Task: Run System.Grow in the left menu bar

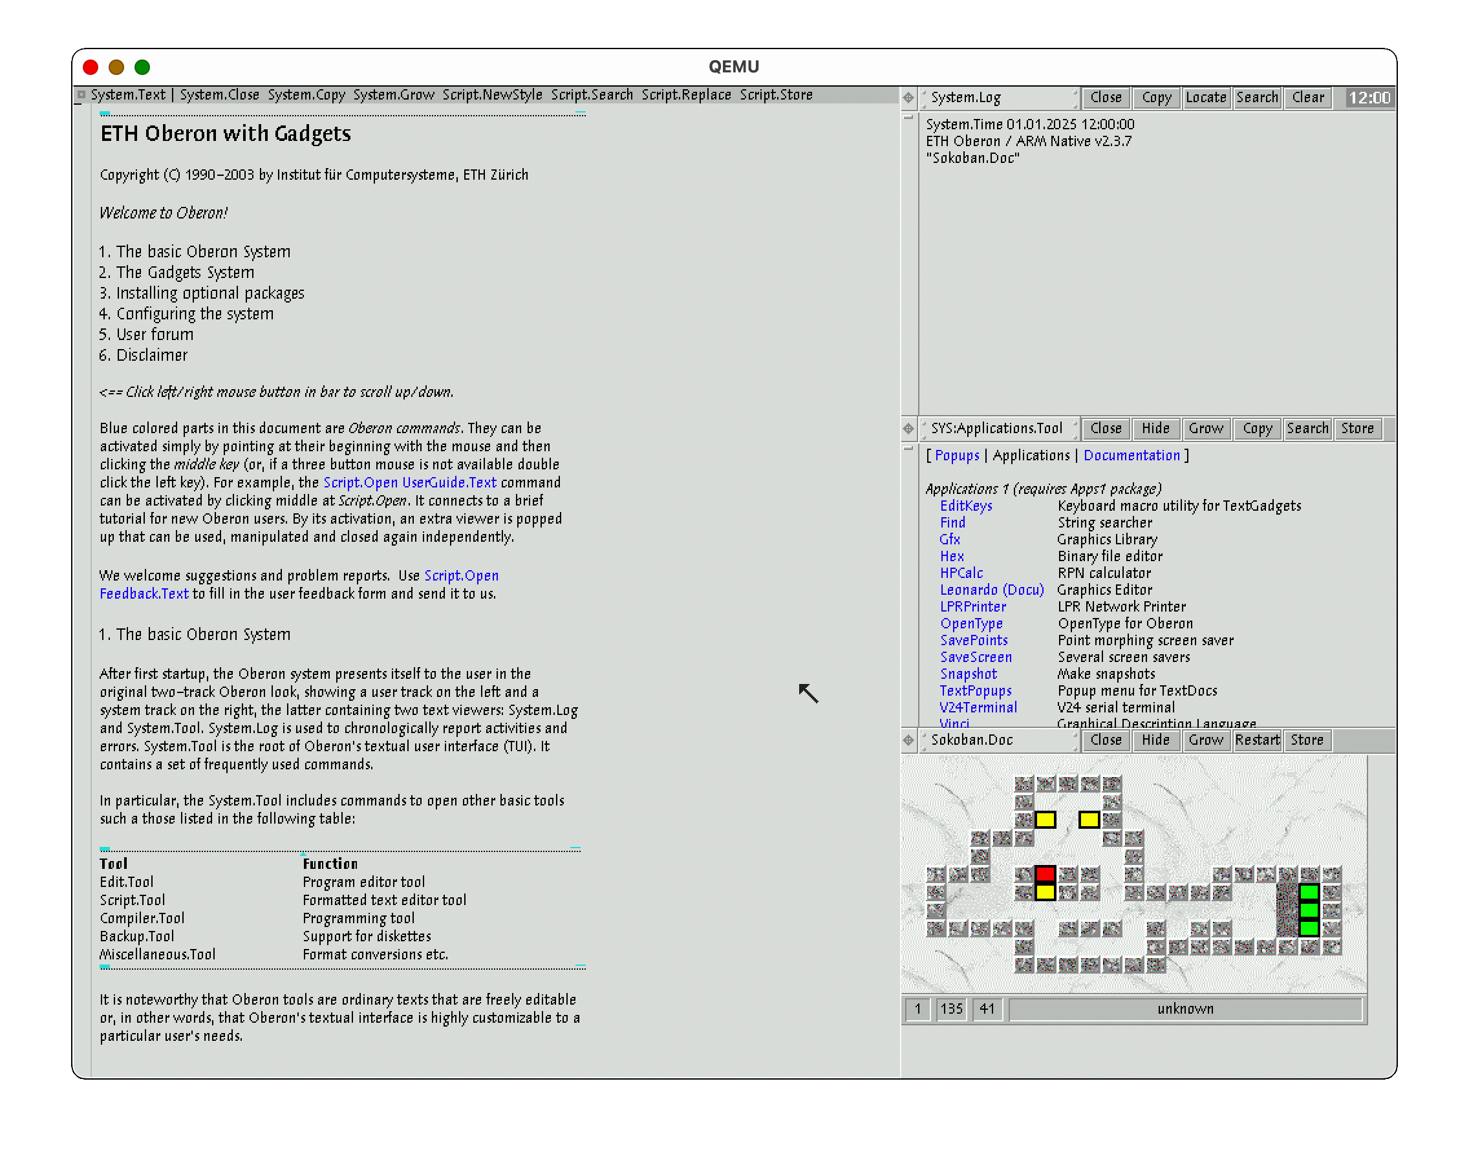Action: [393, 95]
